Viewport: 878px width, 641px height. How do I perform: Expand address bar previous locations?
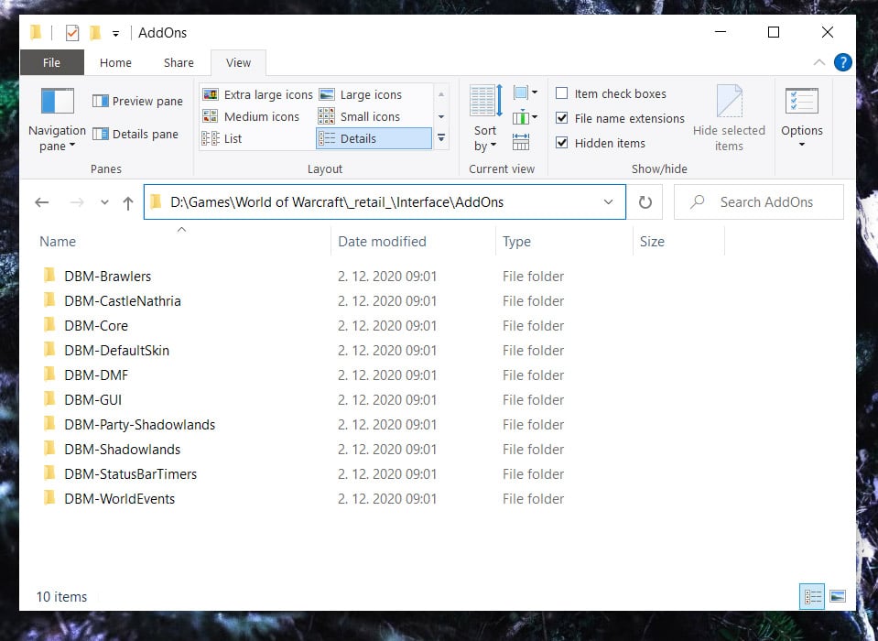click(x=608, y=202)
